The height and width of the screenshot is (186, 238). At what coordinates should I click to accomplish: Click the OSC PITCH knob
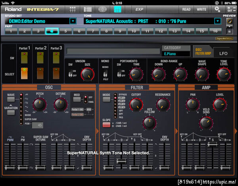(x=40, y=105)
